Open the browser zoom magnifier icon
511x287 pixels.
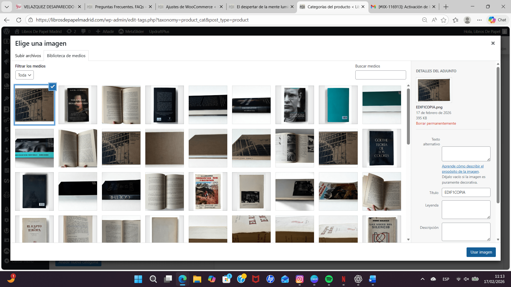point(425,20)
